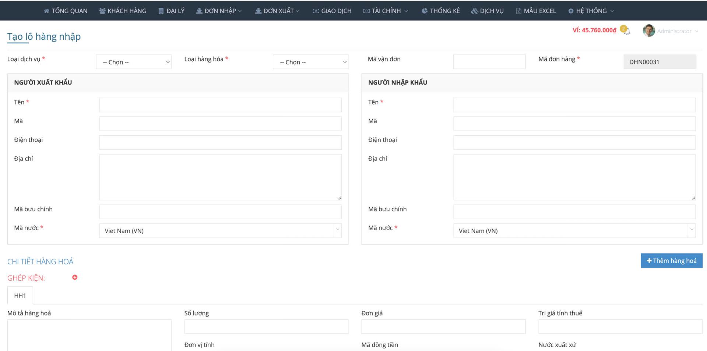
Task: Open the Loại hàng hóa dropdown
Action: click(x=310, y=61)
